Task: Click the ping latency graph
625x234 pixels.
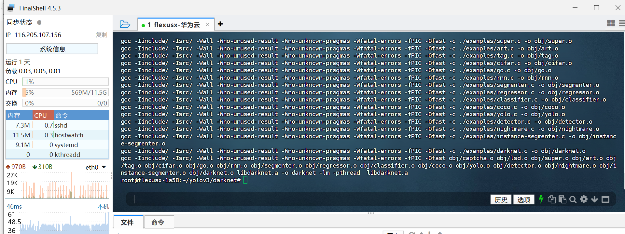Action: click(65, 223)
